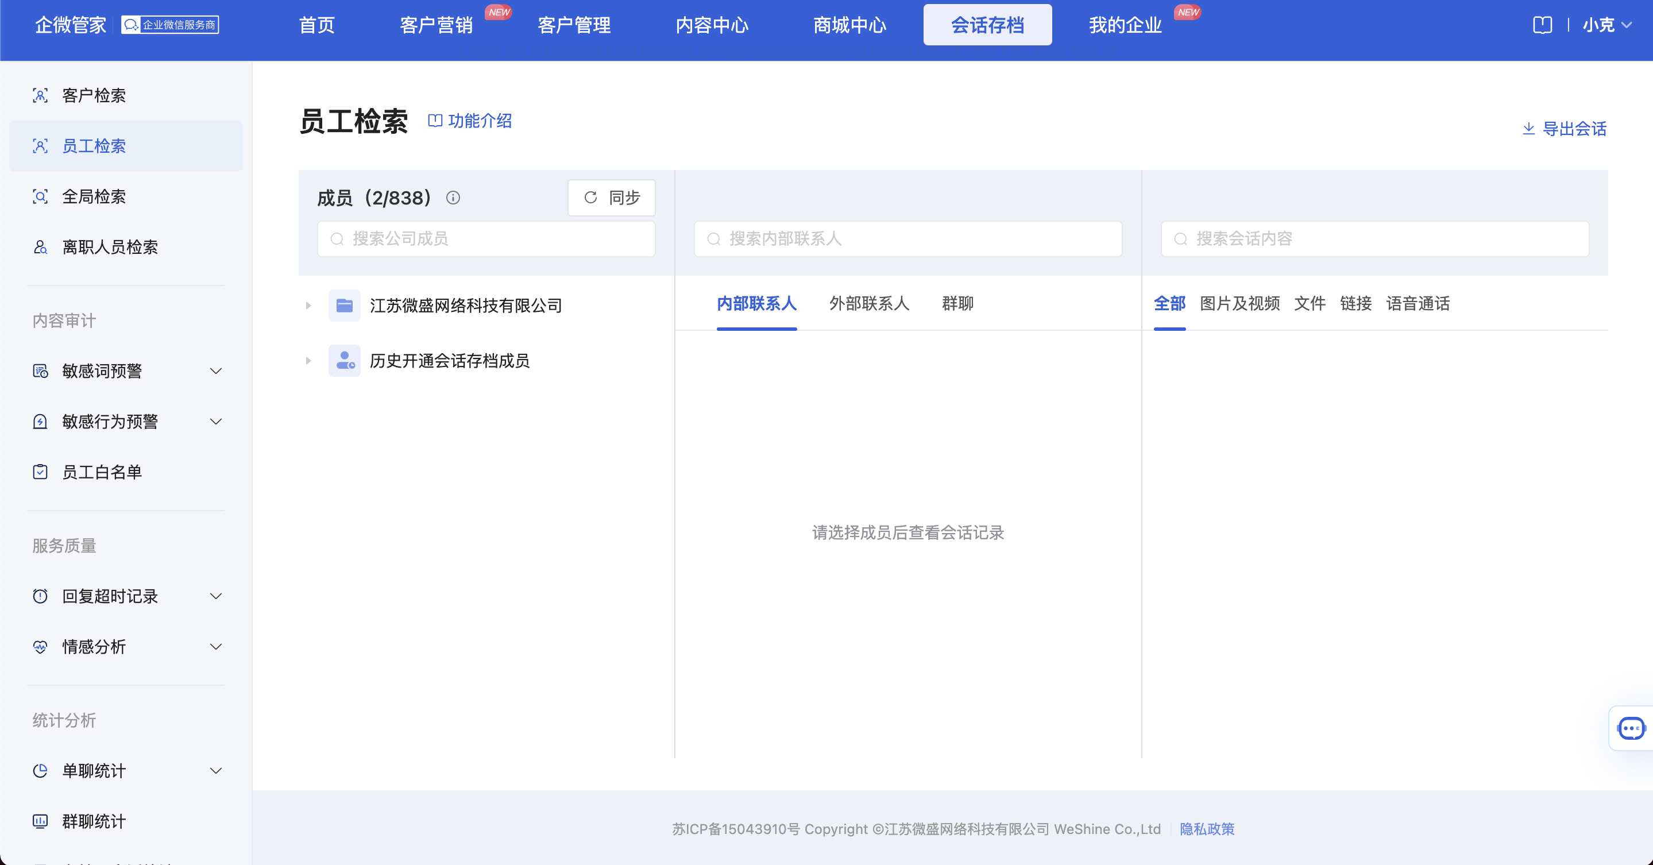This screenshot has height=865, width=1653.
Task: Click the magnifier icon in 搜索会话内容 field
Action: point(1181,240)
